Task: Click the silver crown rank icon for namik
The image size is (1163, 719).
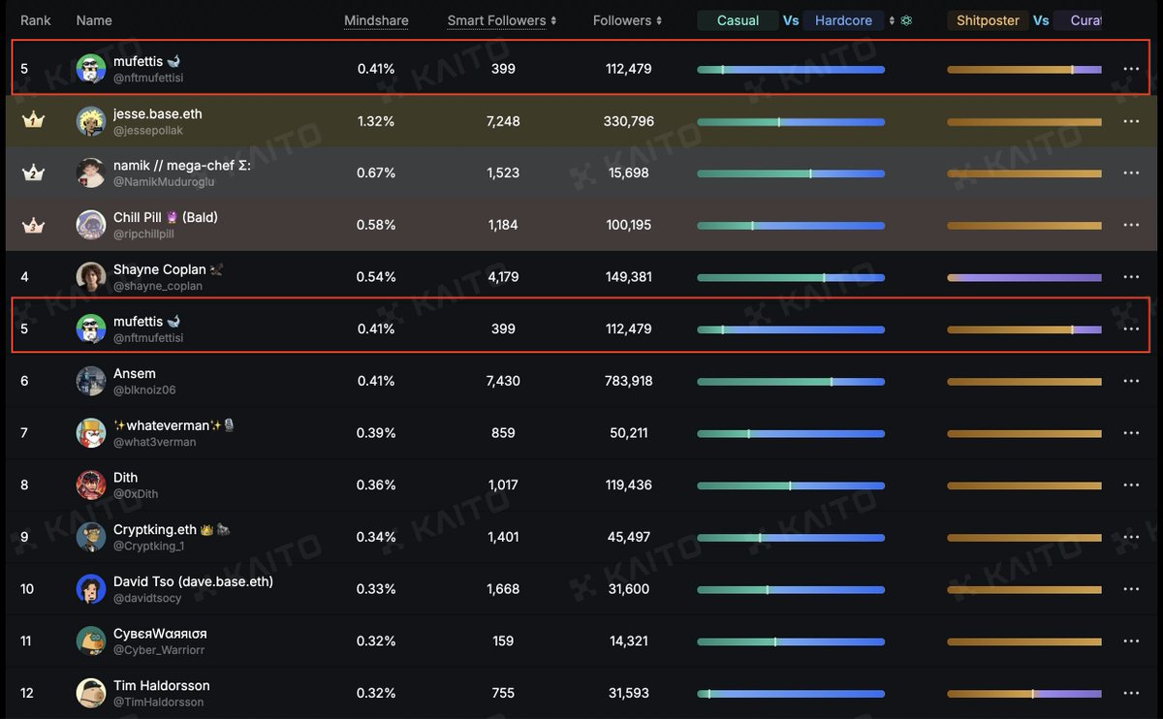Action: pyautogui.click(x=33, y=172)
